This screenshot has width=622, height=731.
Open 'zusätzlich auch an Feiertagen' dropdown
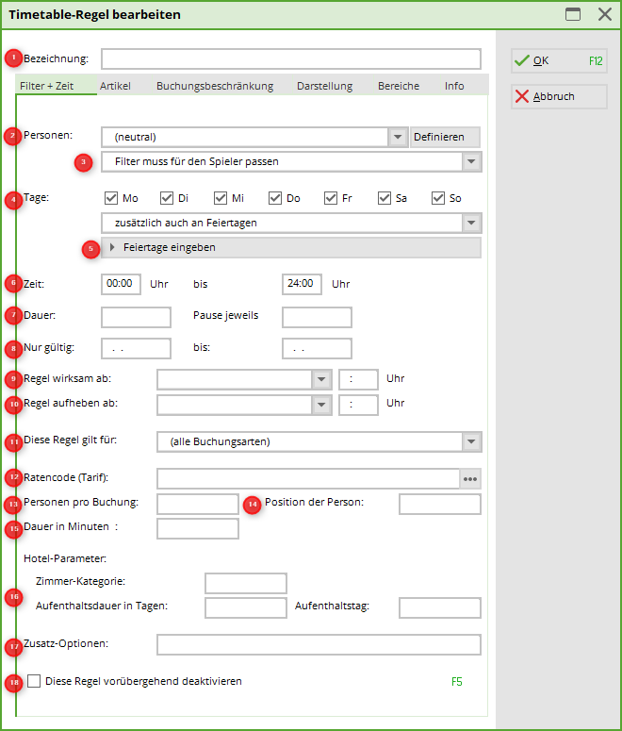click(x=472, y=224)
